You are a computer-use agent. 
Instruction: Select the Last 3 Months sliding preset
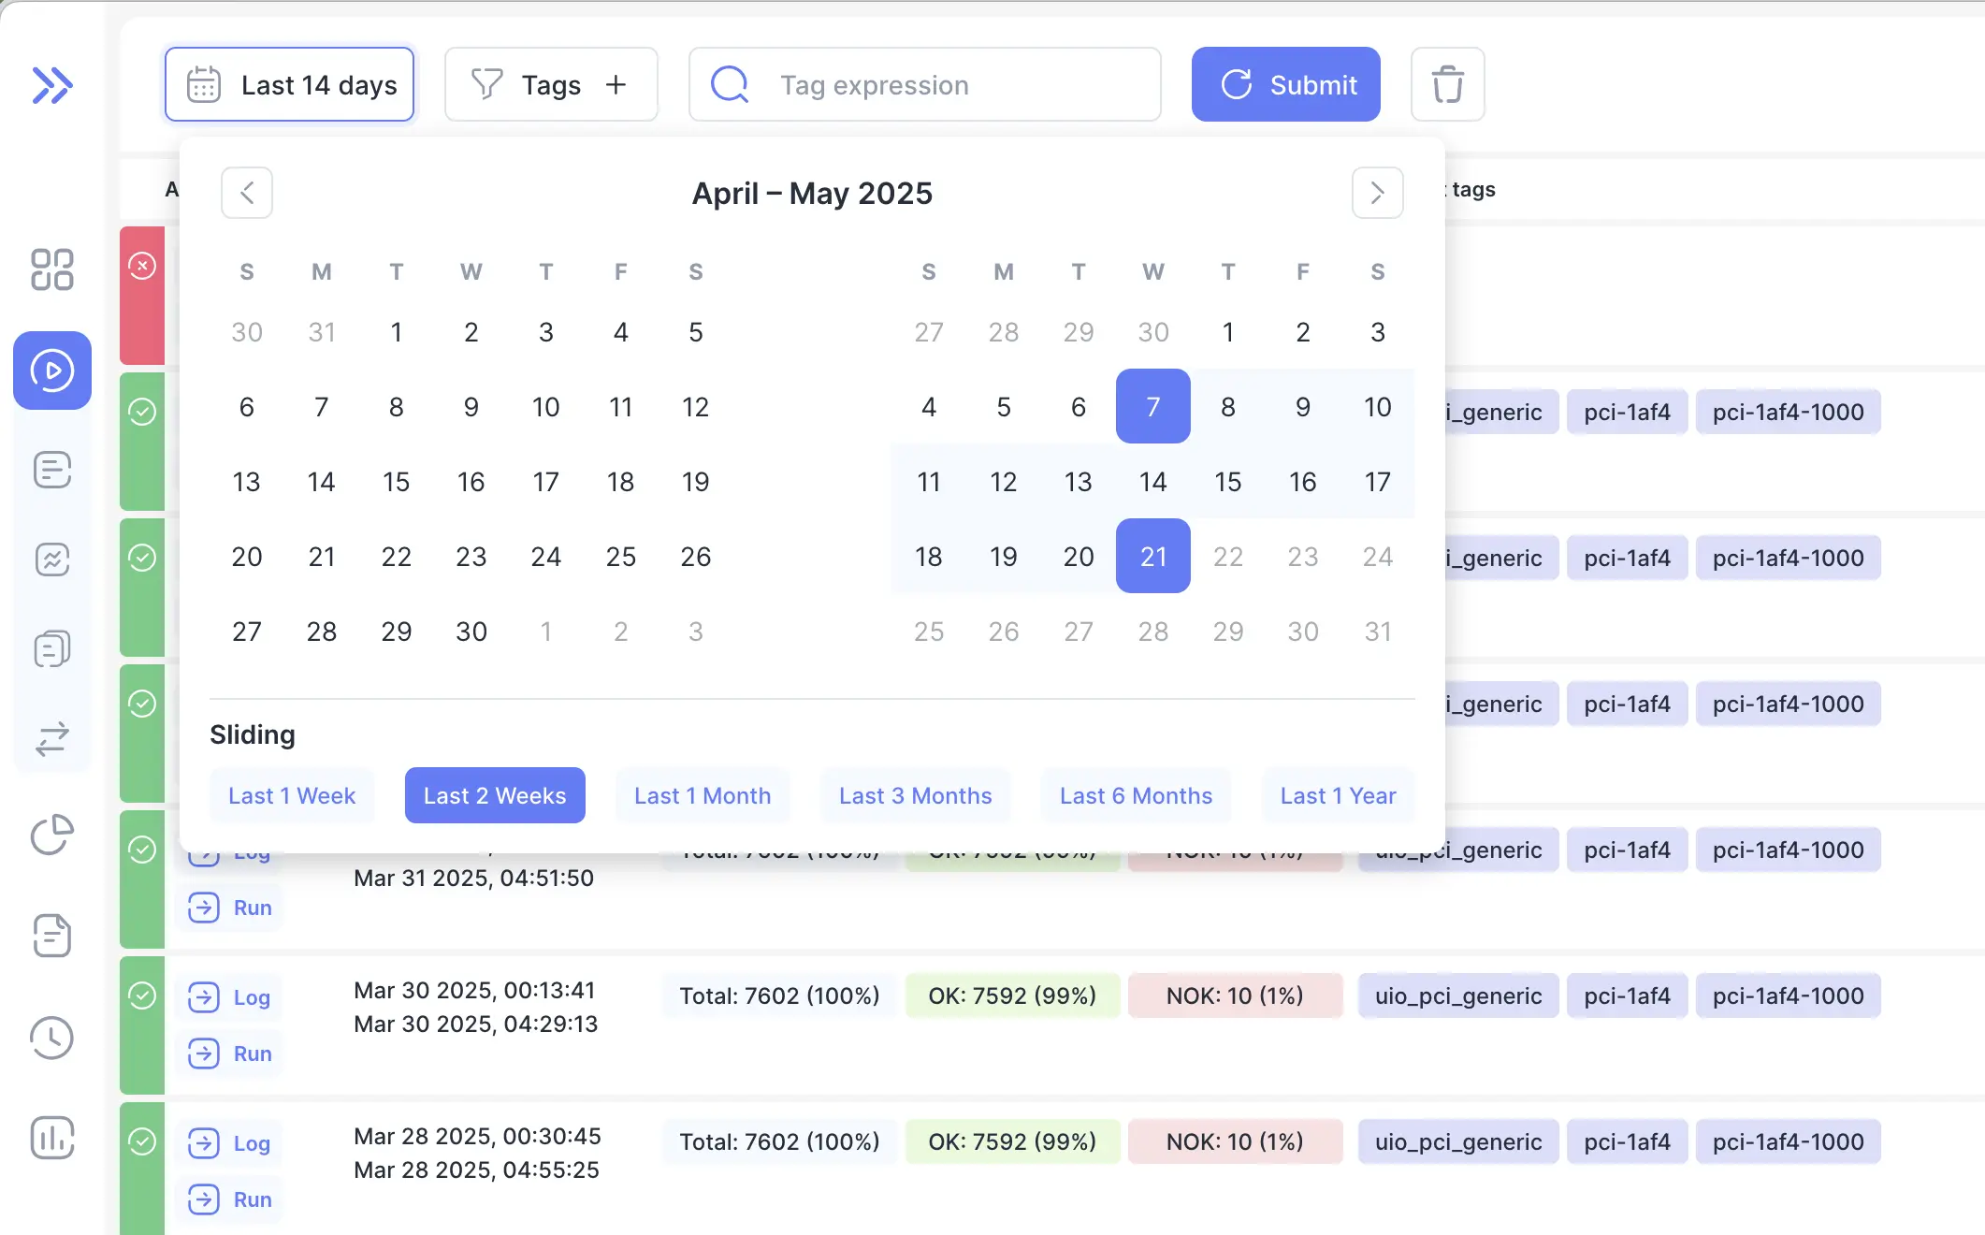[915, 795]
